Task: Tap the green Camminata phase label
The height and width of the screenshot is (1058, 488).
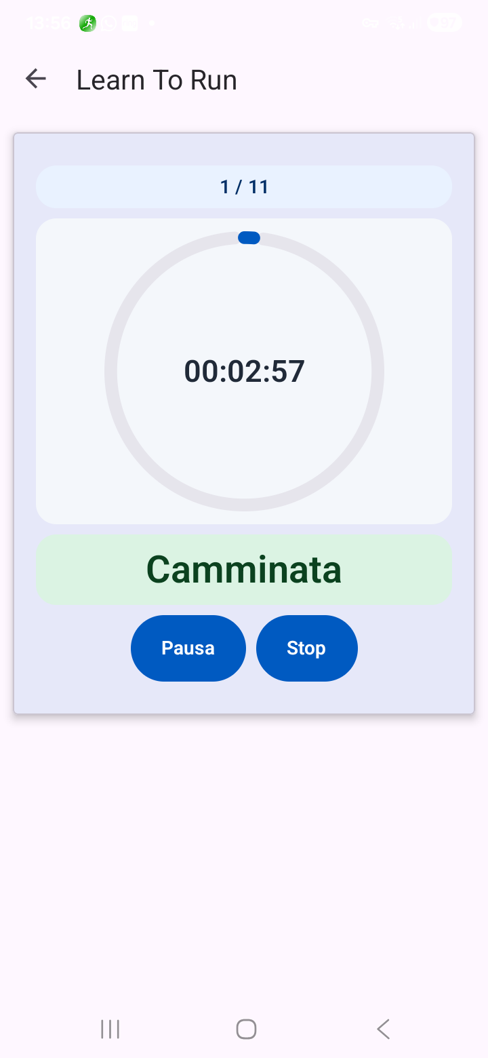Action: tap(244, 570)
